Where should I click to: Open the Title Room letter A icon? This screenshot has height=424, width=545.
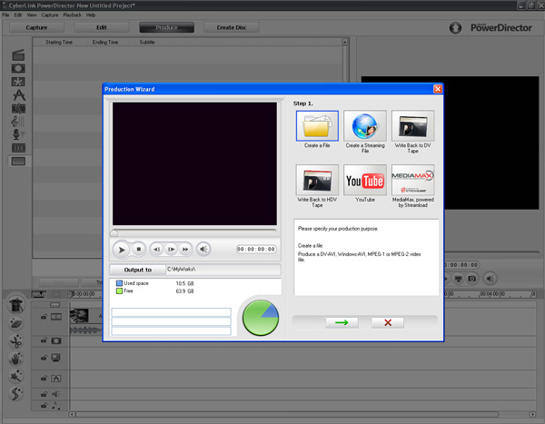point(19,95)
